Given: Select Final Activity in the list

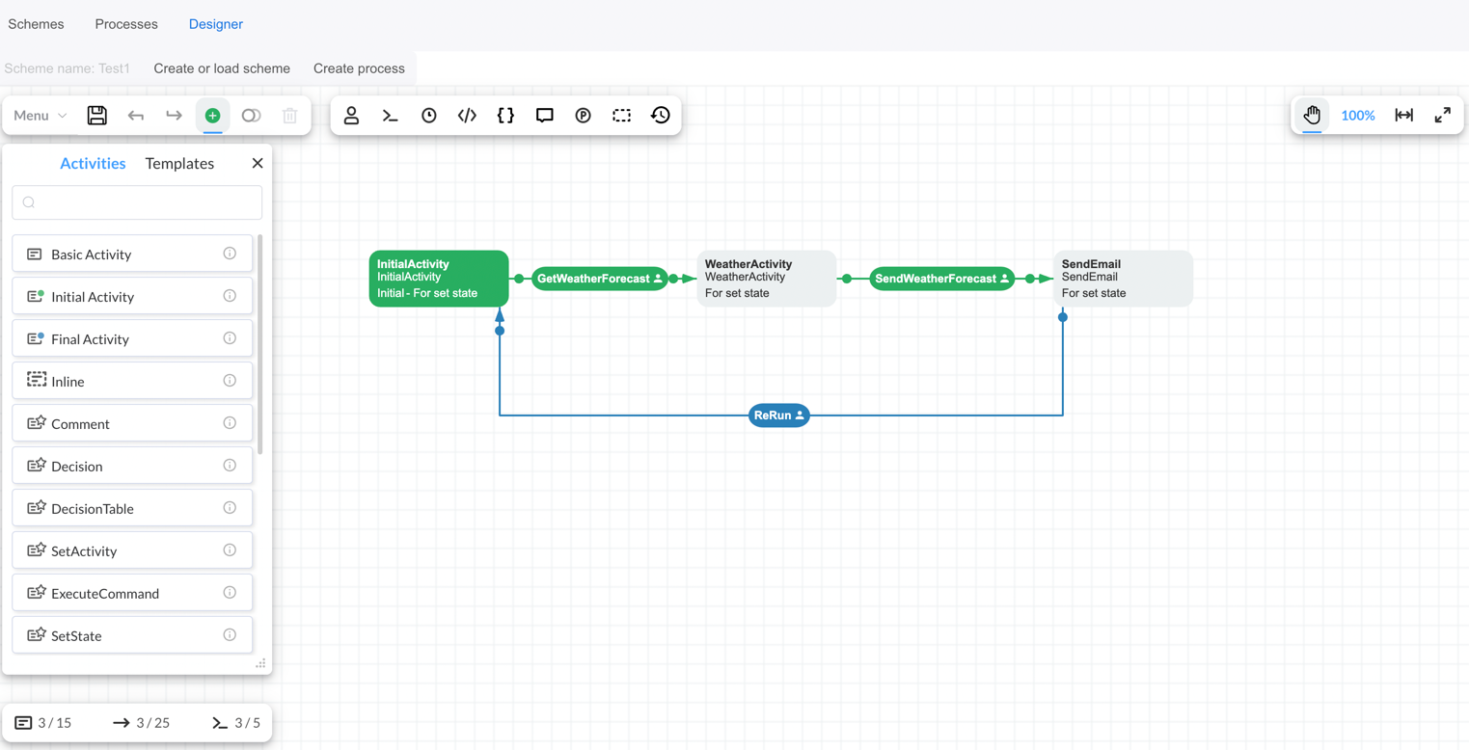Looking at the screenshot, I should tap(132, 339).
